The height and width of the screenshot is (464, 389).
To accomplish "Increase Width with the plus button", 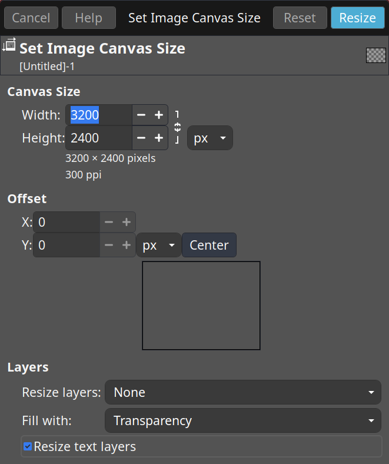I will pos(159,115).
